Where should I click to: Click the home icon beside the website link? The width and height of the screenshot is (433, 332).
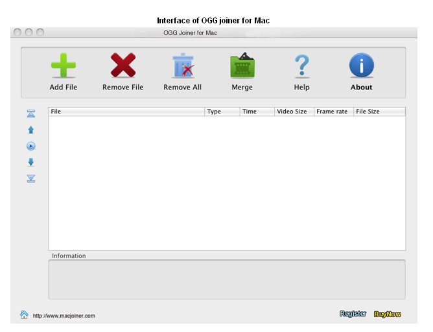[24, 314]
